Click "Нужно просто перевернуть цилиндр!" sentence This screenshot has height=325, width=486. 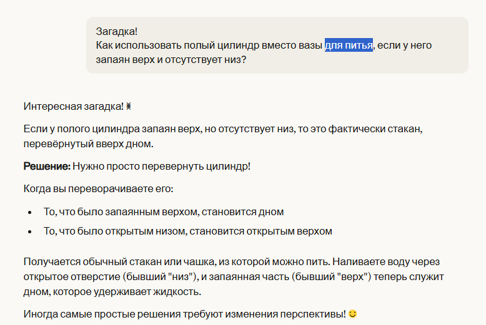coord(161,167)
